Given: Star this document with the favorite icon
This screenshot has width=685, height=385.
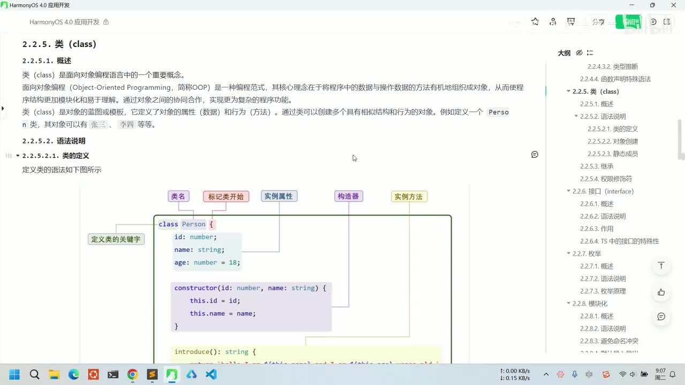Looking at the screenshot, I should point(535,22).
